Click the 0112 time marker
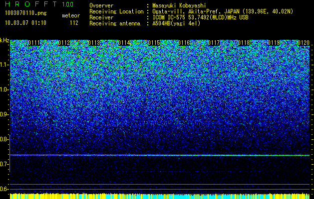Screen dimensions: 314x199 (x=64, y=43)
